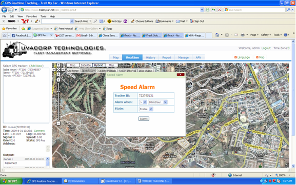Screen dimensions: 296x185
Task: Click the Language link
Action: (242, 57)
